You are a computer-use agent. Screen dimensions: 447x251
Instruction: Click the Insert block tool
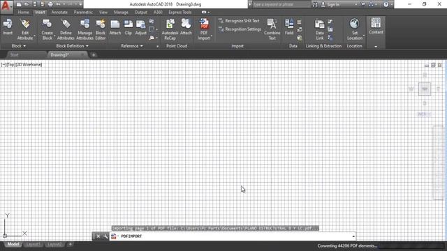click(x=8, y=26)
